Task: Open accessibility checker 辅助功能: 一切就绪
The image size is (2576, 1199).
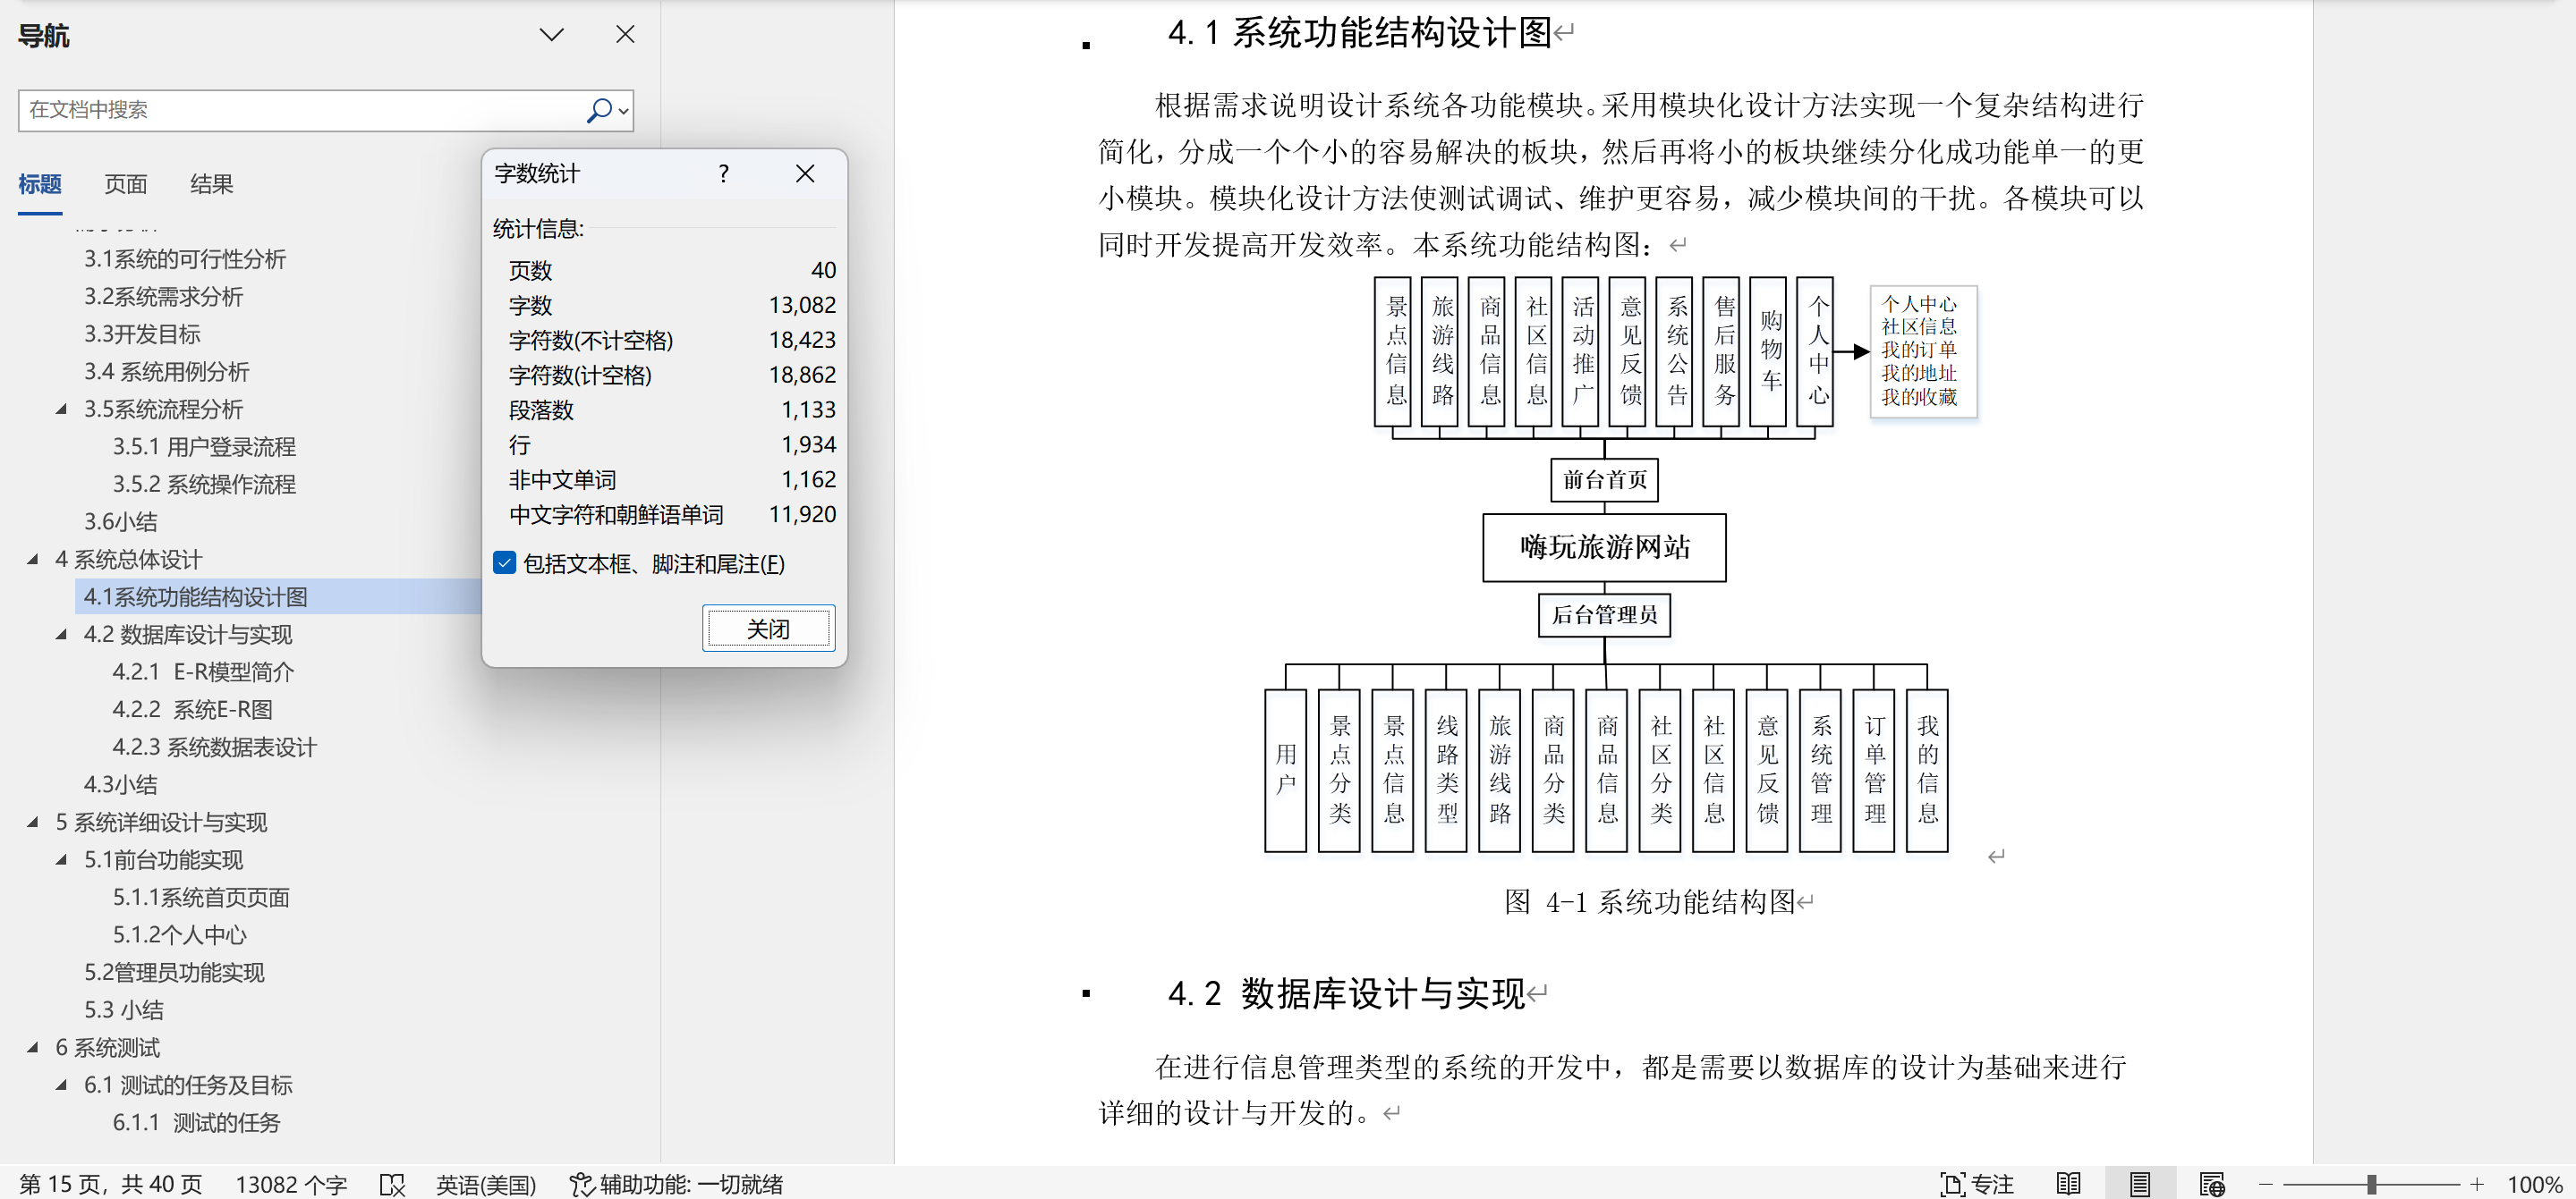Action: tap(676, 1184)
